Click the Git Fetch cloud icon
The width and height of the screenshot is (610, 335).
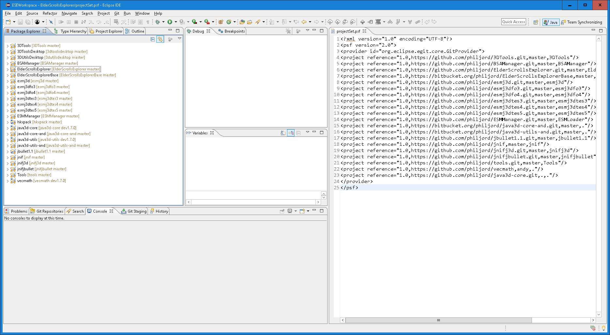(x=338, y=22)
